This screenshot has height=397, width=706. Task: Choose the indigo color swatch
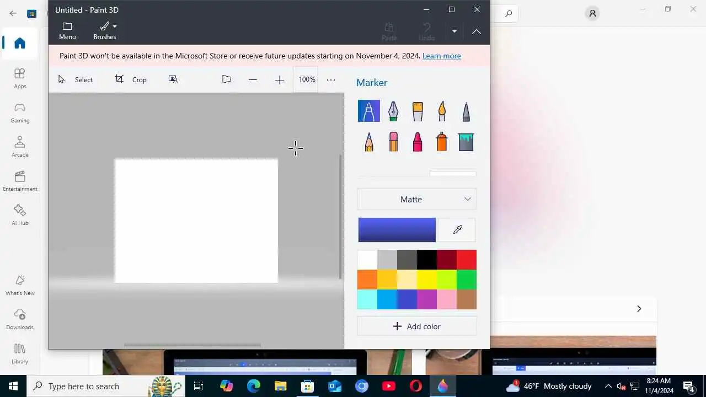tap(407, 299)
